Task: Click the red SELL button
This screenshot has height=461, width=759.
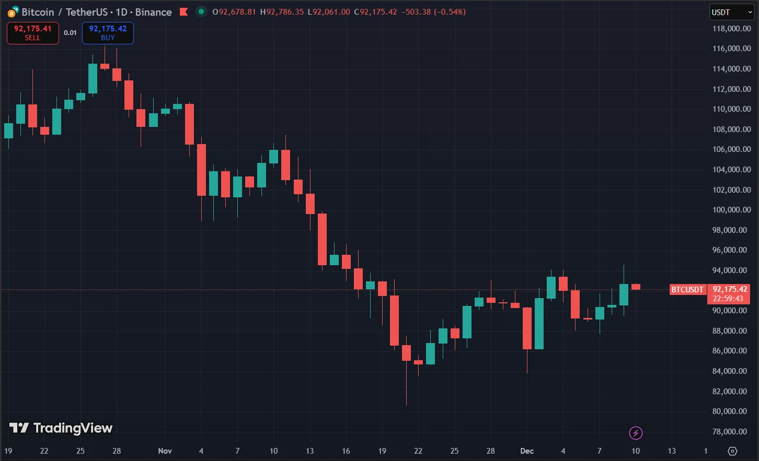Action: tap(32, 33)
